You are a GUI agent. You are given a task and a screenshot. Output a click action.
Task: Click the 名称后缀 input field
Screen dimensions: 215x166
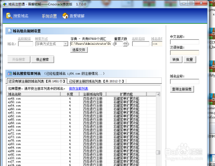[x=141, y=44]
